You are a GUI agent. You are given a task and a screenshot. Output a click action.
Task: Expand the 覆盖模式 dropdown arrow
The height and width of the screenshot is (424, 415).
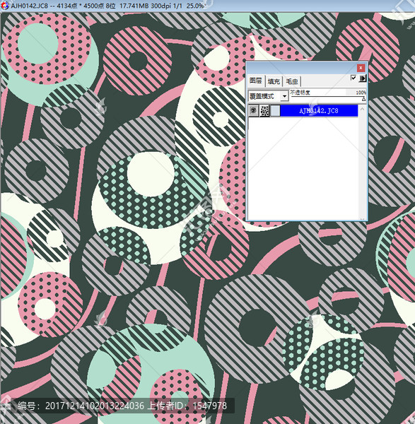coord(284,96)
